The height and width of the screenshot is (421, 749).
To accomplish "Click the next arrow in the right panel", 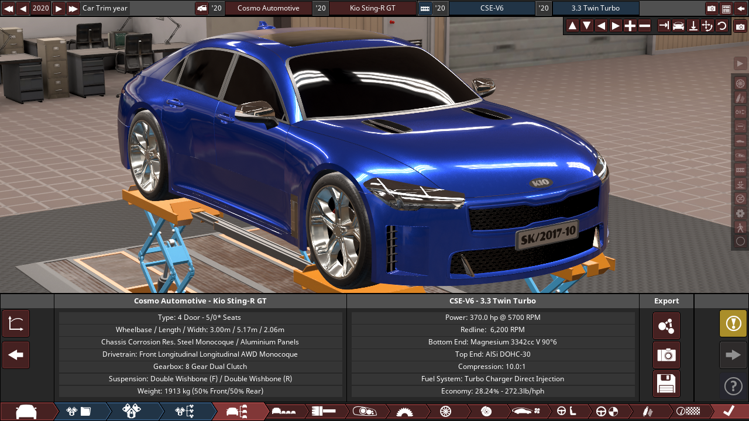I will click(733, 355).
